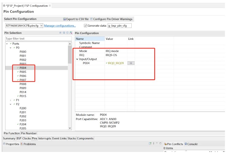
Task: Select pin P004 in the tree
Action: 23,68
